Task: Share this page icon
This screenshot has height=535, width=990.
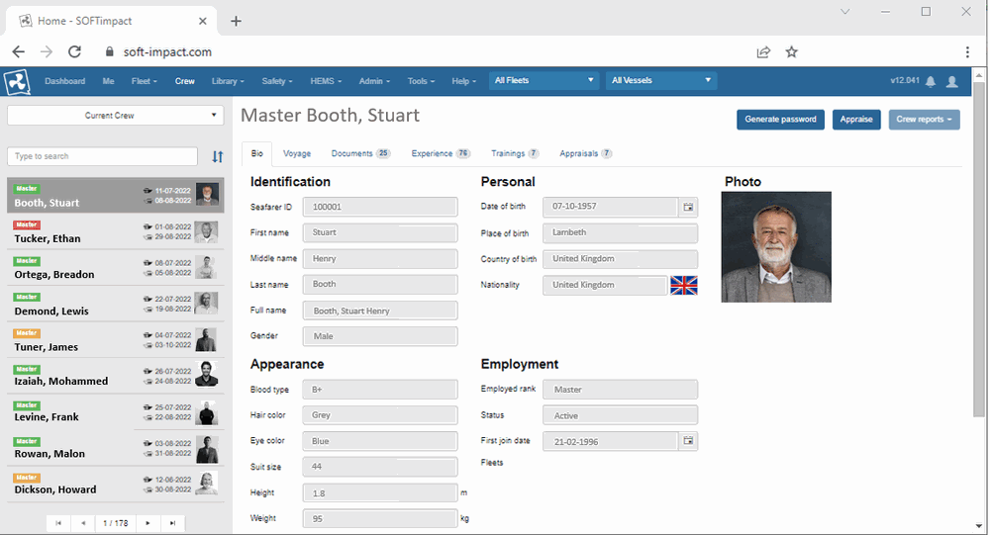Action: pyautogui.click(x=763, y=51)
